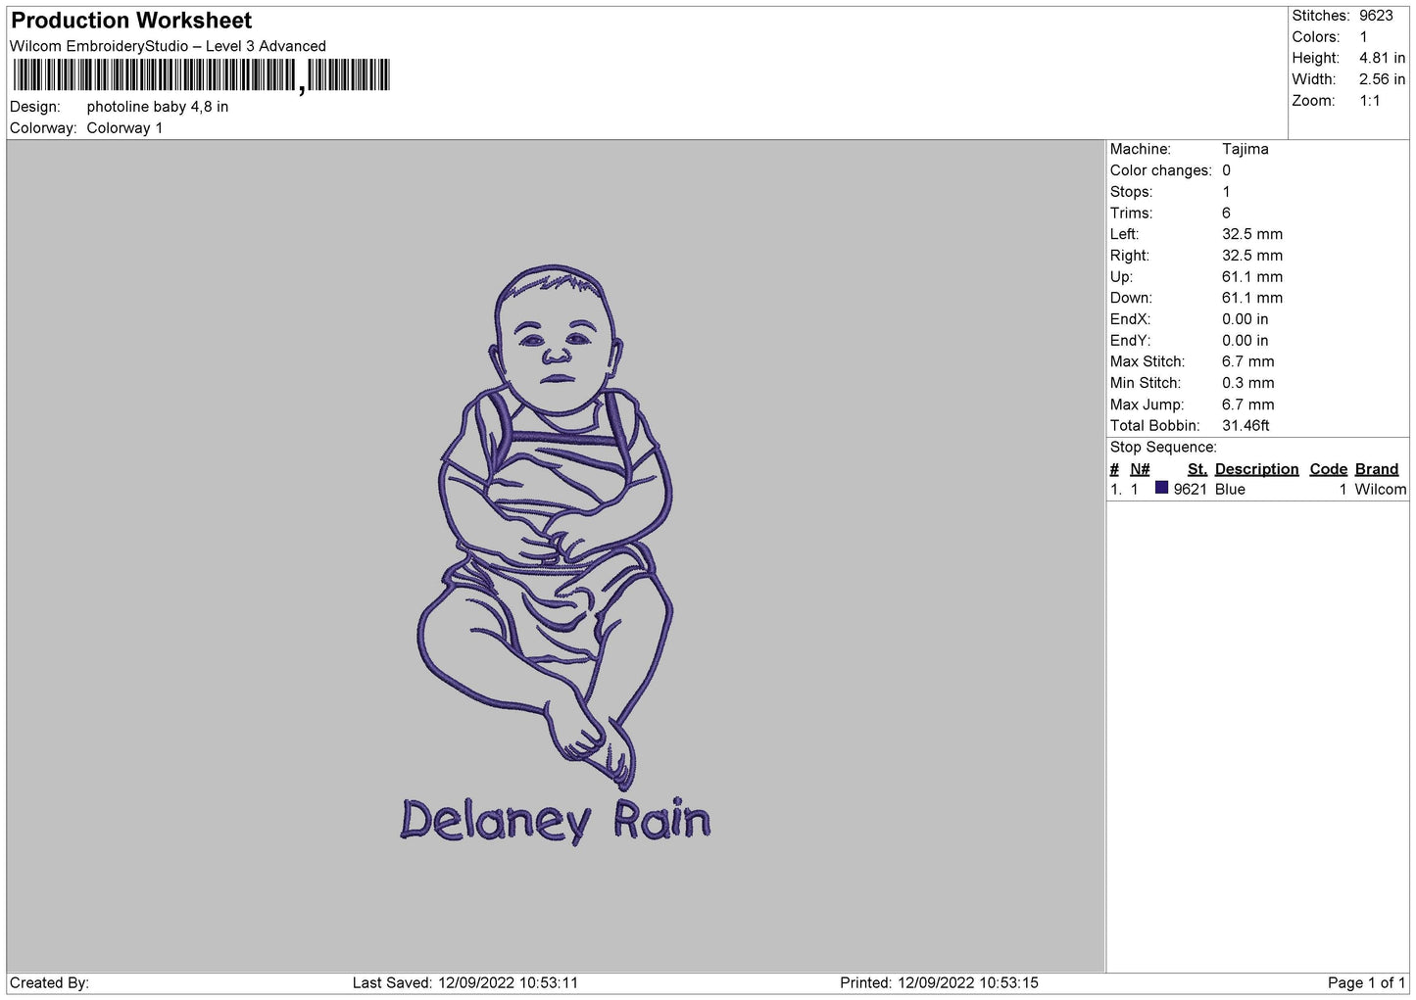
Task: Click the blue thread color swatch
Action: 1161,488
